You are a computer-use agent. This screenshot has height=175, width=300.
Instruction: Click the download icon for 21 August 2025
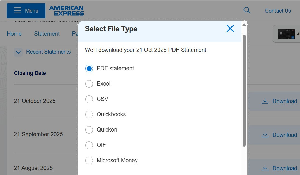coord(265,168)
